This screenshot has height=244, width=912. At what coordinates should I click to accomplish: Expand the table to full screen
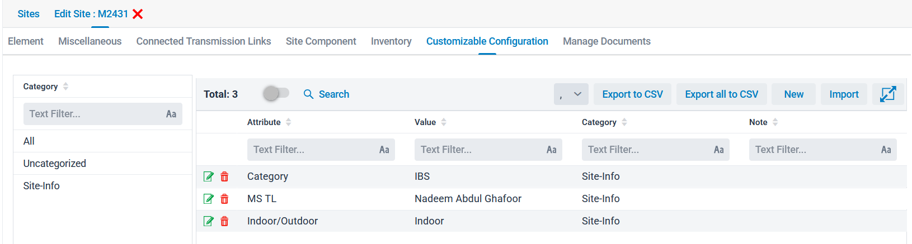click(x=887, y=94)
